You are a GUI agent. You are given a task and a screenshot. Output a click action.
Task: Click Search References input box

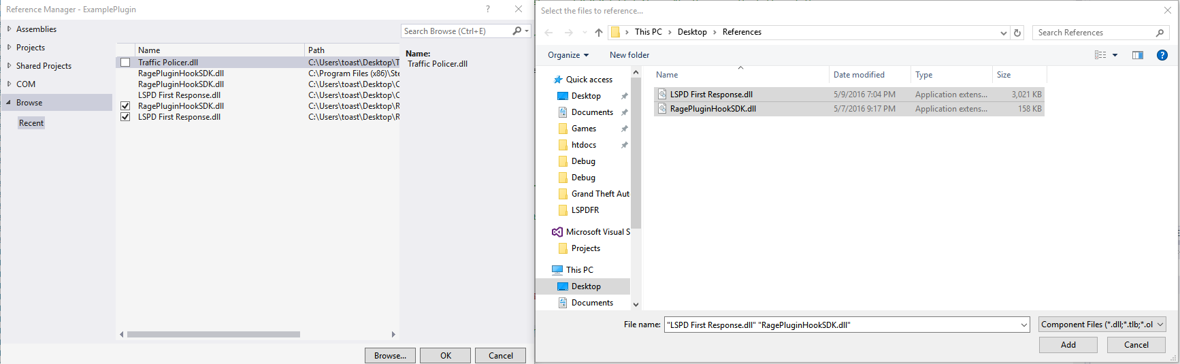click(x=1094, y=33)
